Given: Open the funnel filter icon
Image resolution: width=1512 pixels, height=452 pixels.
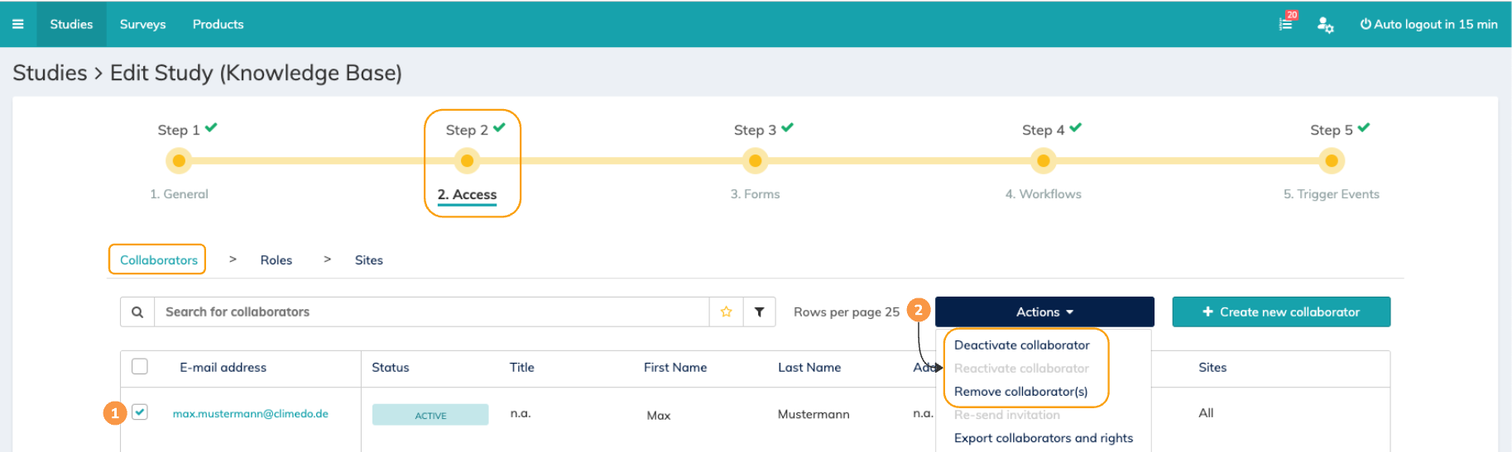Looking at the screenshot, I should point(759,312).
